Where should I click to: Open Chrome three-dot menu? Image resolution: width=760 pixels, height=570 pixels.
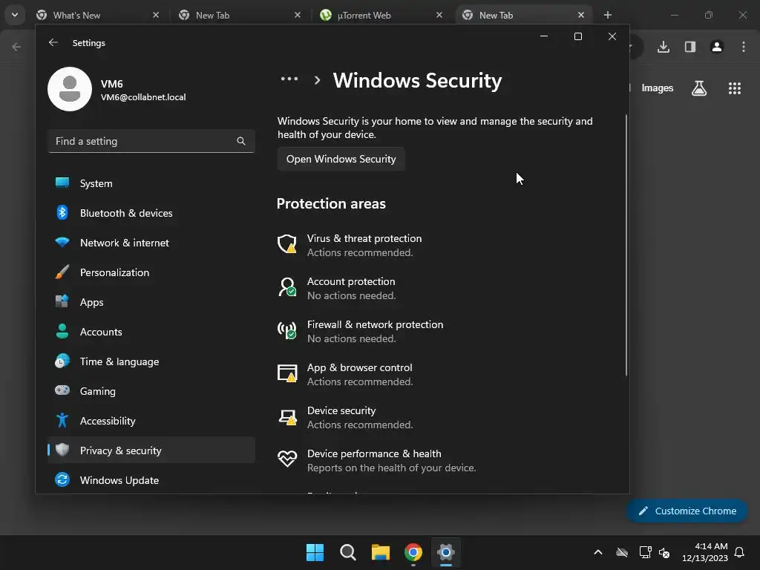(x=744, y=47)
